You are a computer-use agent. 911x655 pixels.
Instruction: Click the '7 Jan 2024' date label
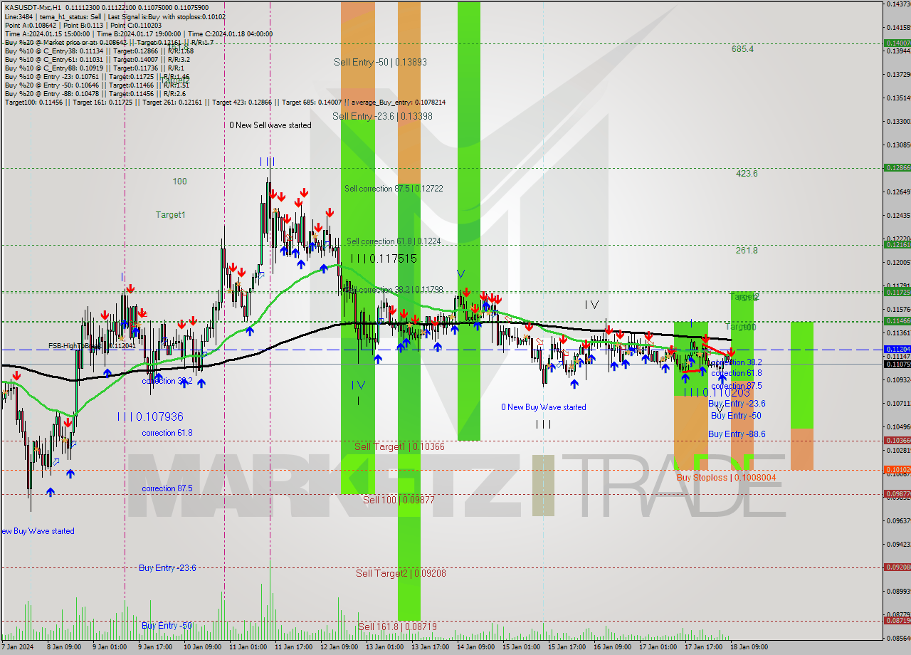19,647
